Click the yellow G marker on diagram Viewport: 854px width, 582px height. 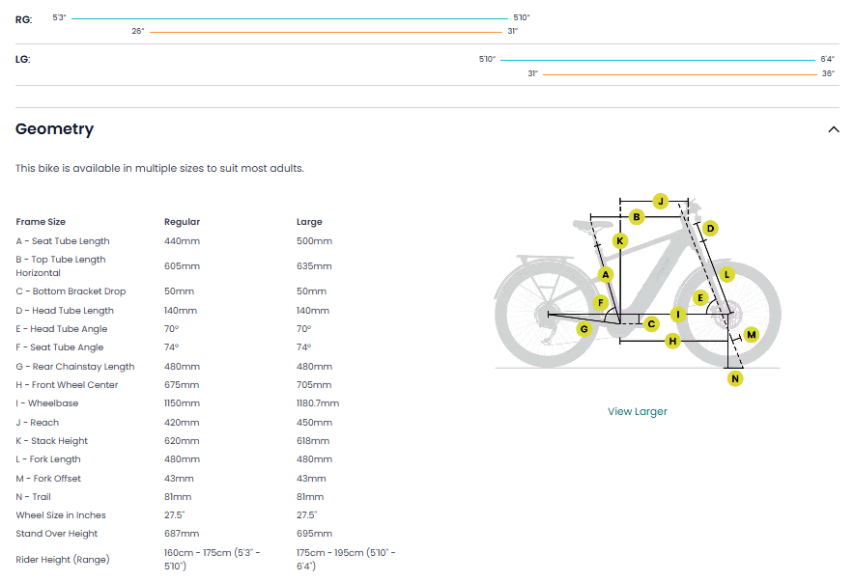(584, 328)
